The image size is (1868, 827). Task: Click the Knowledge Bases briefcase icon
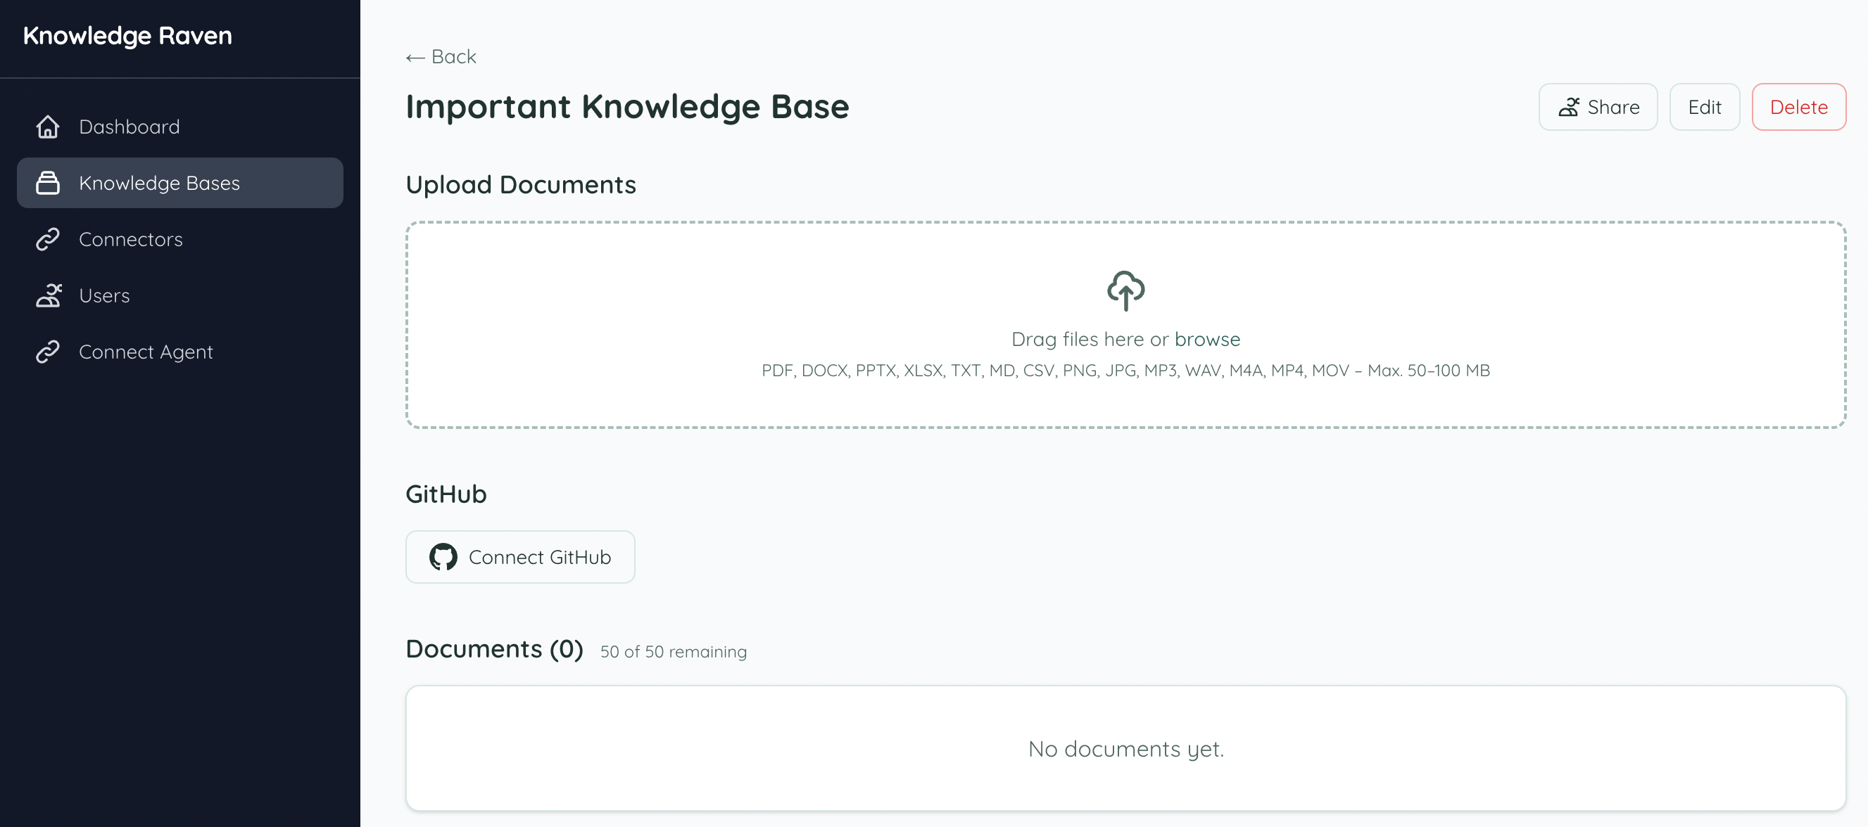(x=48, y=183)
